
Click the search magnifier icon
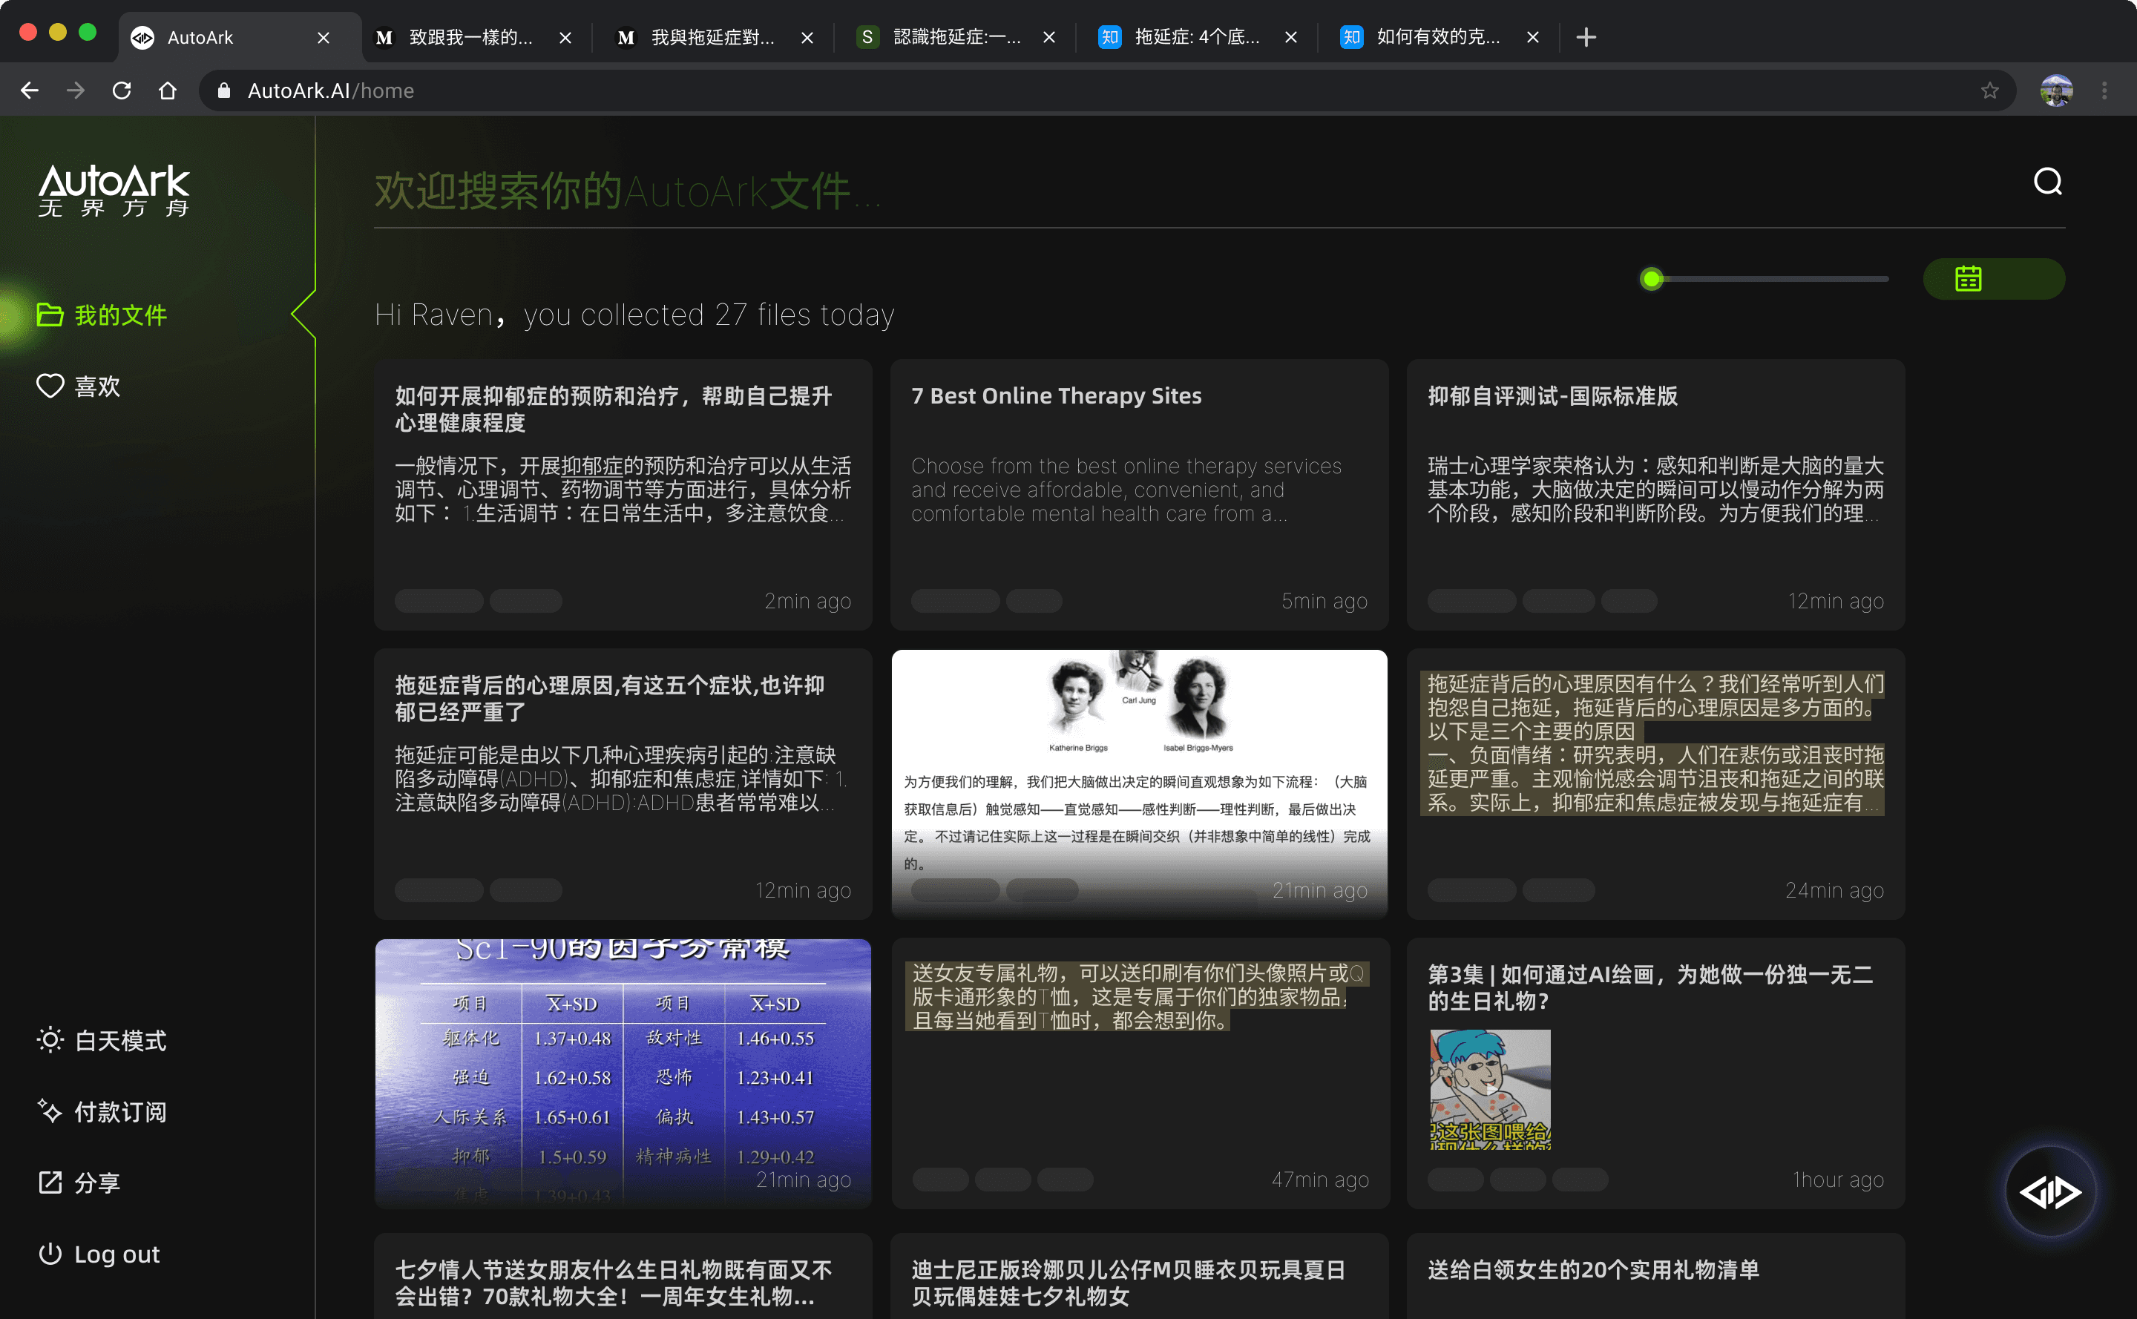point(2046,182)
